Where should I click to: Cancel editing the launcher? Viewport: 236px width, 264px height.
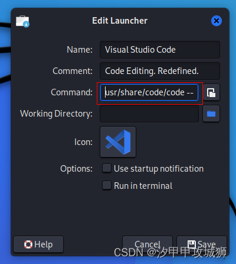147,244
